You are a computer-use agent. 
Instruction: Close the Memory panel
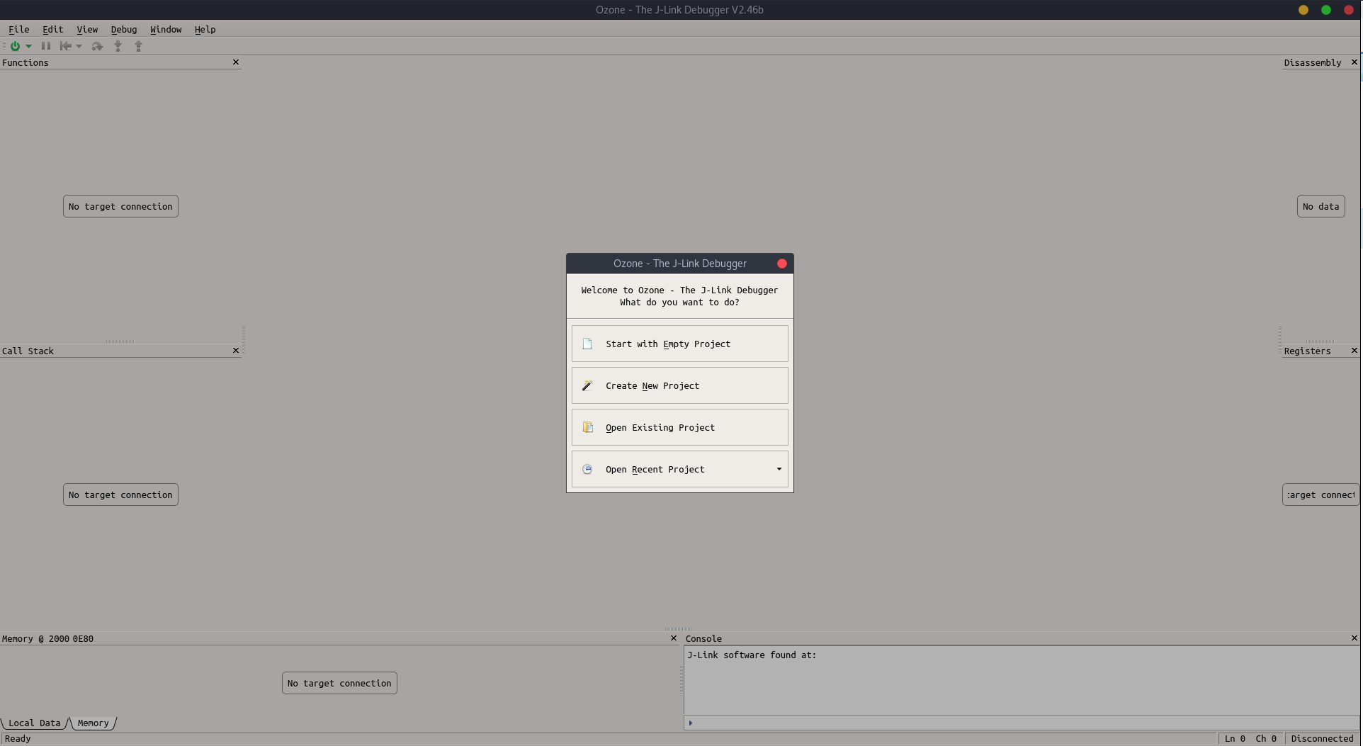tap(674, 638)
